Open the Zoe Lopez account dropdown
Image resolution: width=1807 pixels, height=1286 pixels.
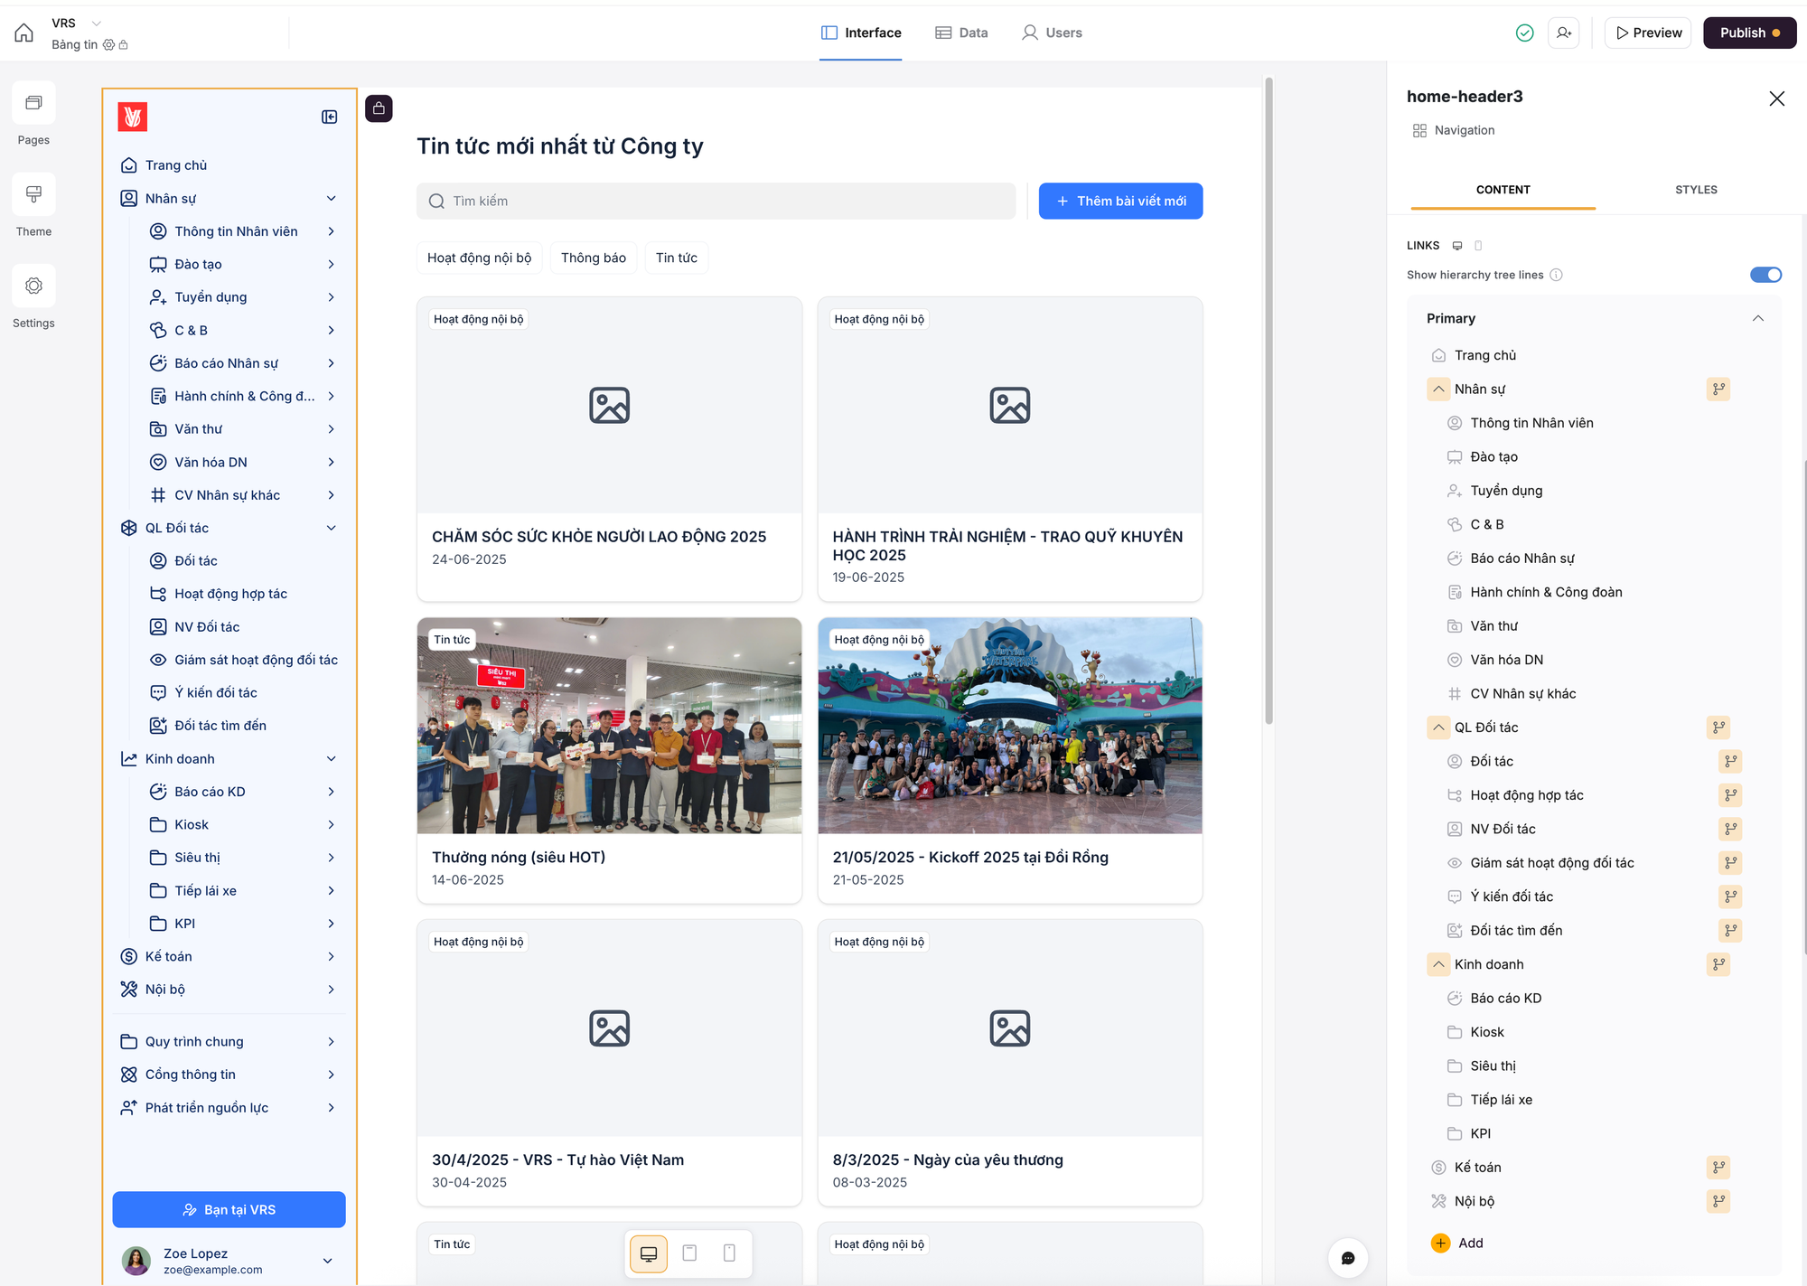coord(327,1261)
